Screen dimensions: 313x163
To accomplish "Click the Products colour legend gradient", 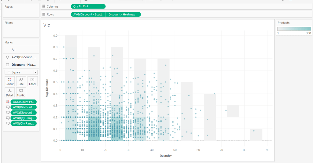I will coord(294,29).
